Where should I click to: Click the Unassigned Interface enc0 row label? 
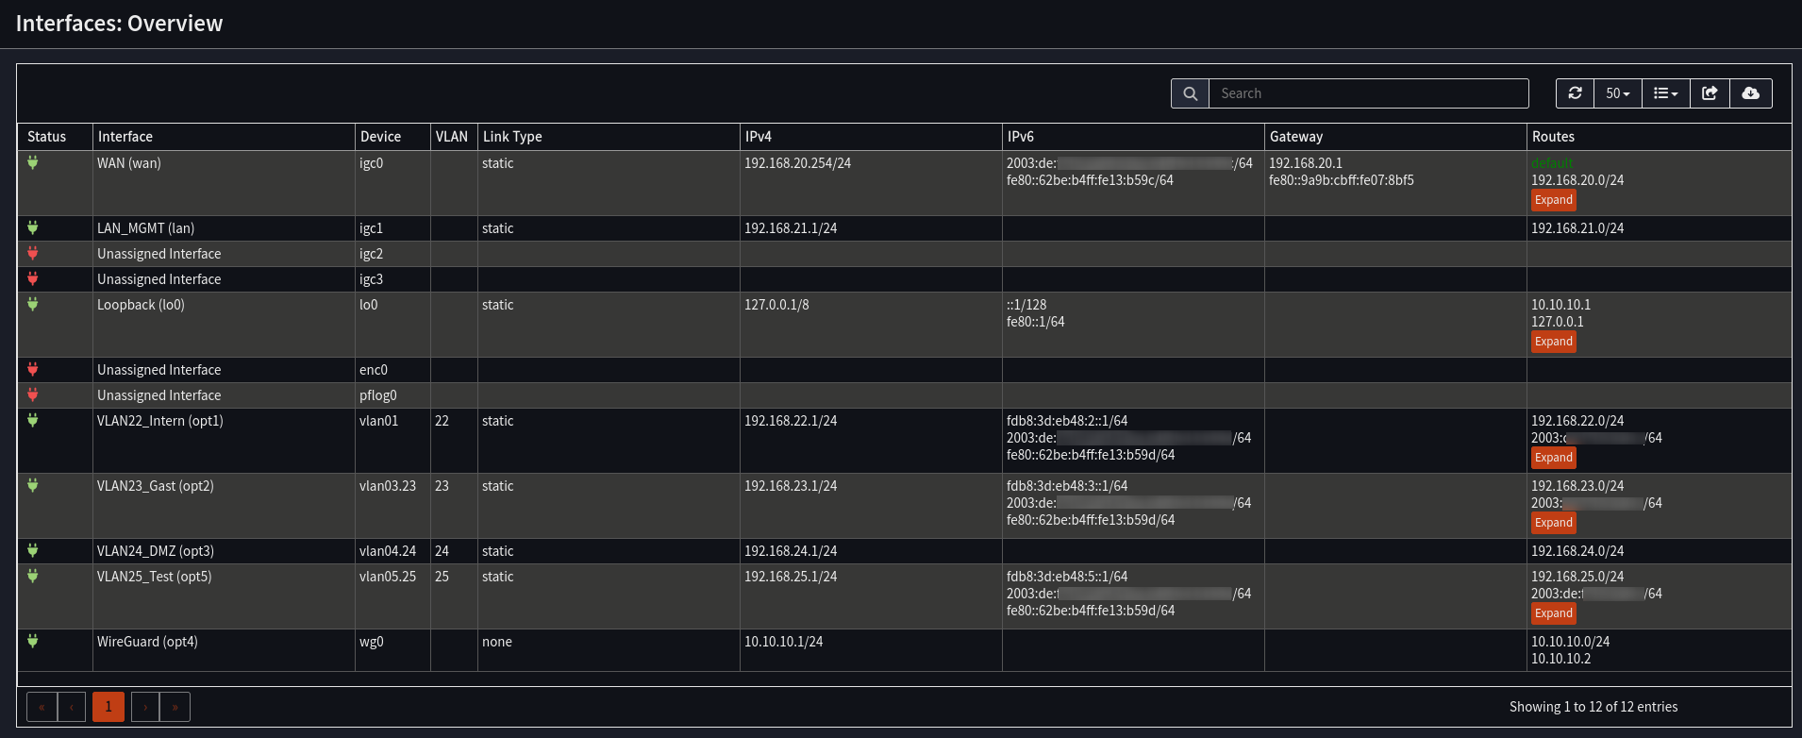click(x=159, y=370)
